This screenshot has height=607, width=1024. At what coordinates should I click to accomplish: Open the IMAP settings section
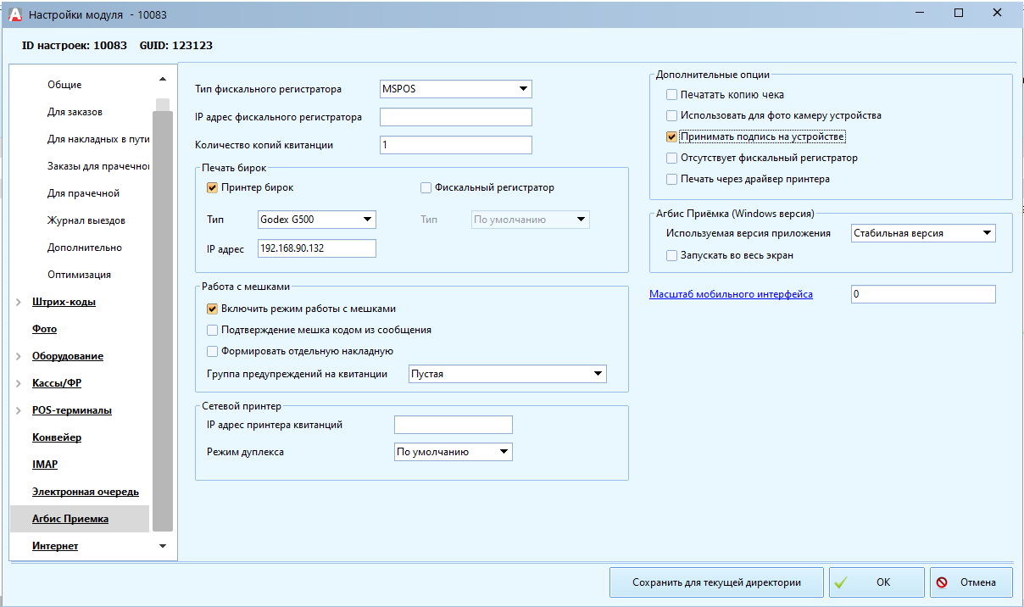tap(45, 465)
